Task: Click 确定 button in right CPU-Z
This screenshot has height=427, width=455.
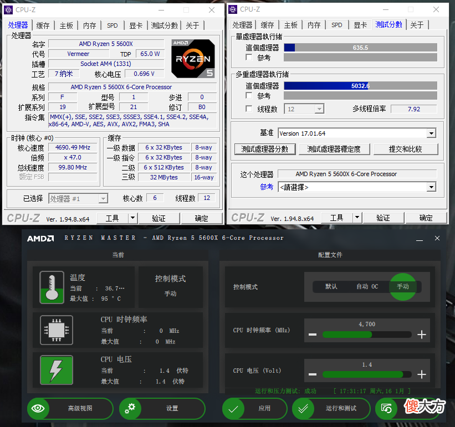Action: point(426,218)
